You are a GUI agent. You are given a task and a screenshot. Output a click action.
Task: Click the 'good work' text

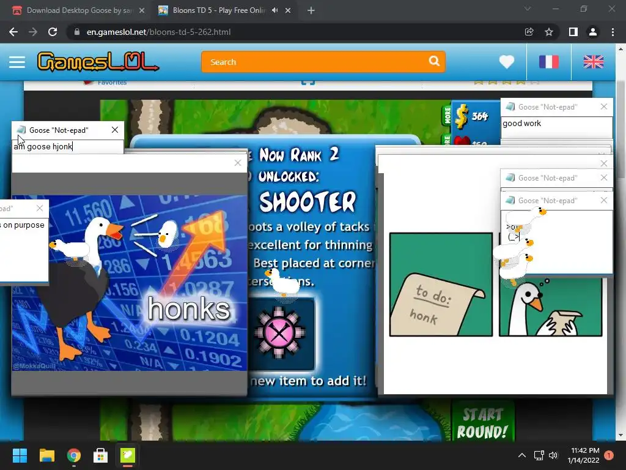coord(521,124)
